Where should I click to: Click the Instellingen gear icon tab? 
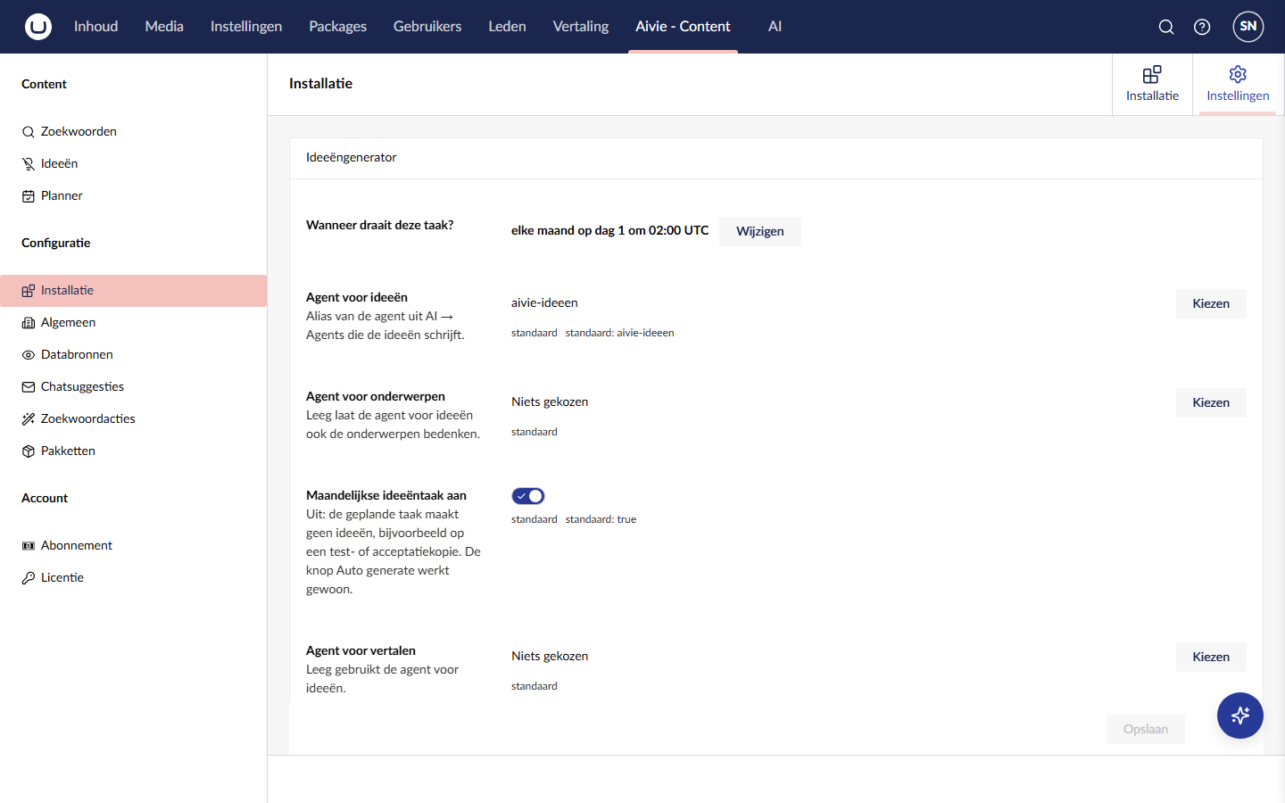tap(1238, 75)
